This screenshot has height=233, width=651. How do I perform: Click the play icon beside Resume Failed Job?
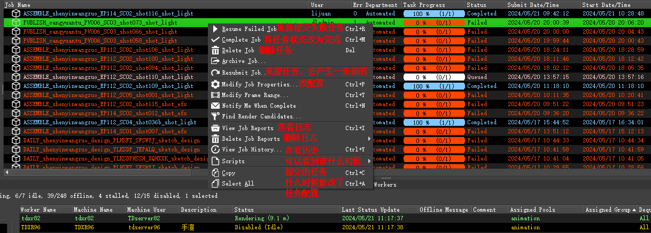point(215,29)
